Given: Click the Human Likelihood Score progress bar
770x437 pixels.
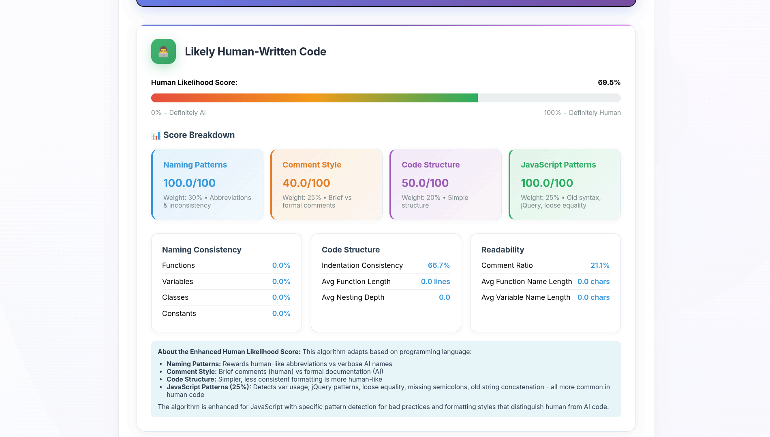Looking at the screenshot, I should tap(385, 98).
